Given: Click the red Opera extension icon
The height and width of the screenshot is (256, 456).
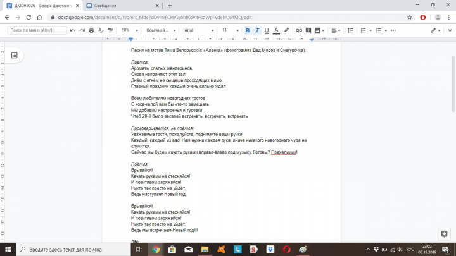Looking at the screenshot, I should pyautogui.click(x=423, y=18).
